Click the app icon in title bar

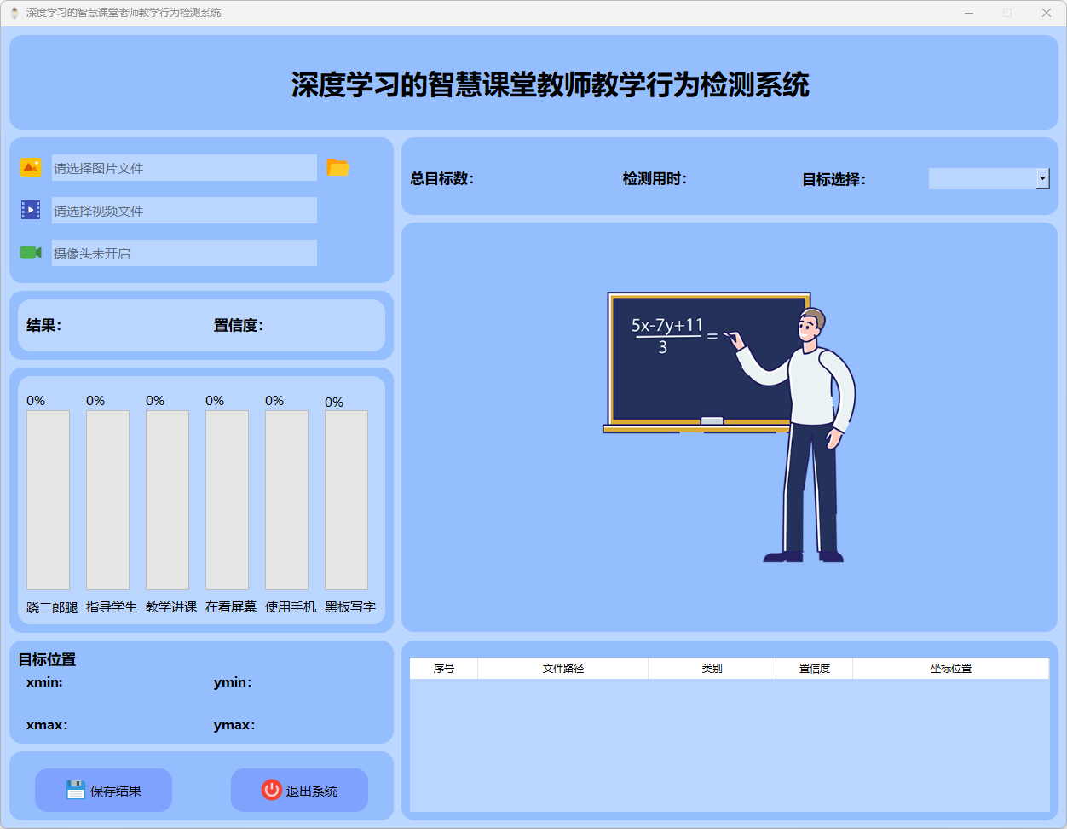point(14,13)
